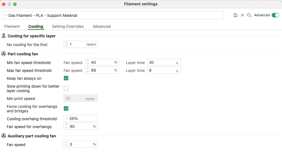Uncheck Keep fan always on
282x159 pixels.
(66, 78)
